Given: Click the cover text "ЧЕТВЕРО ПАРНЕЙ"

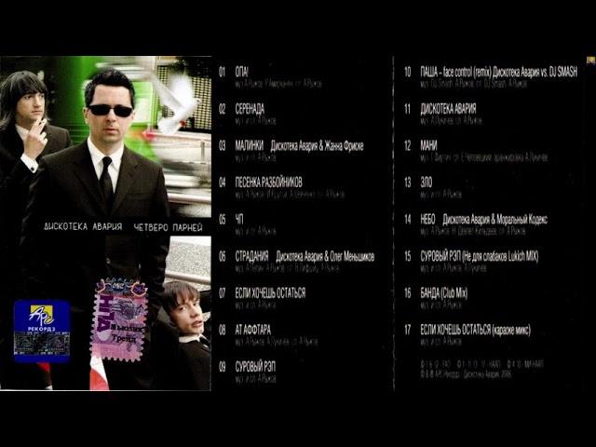Looking at the screenshot, I should [x=168, y=227].
